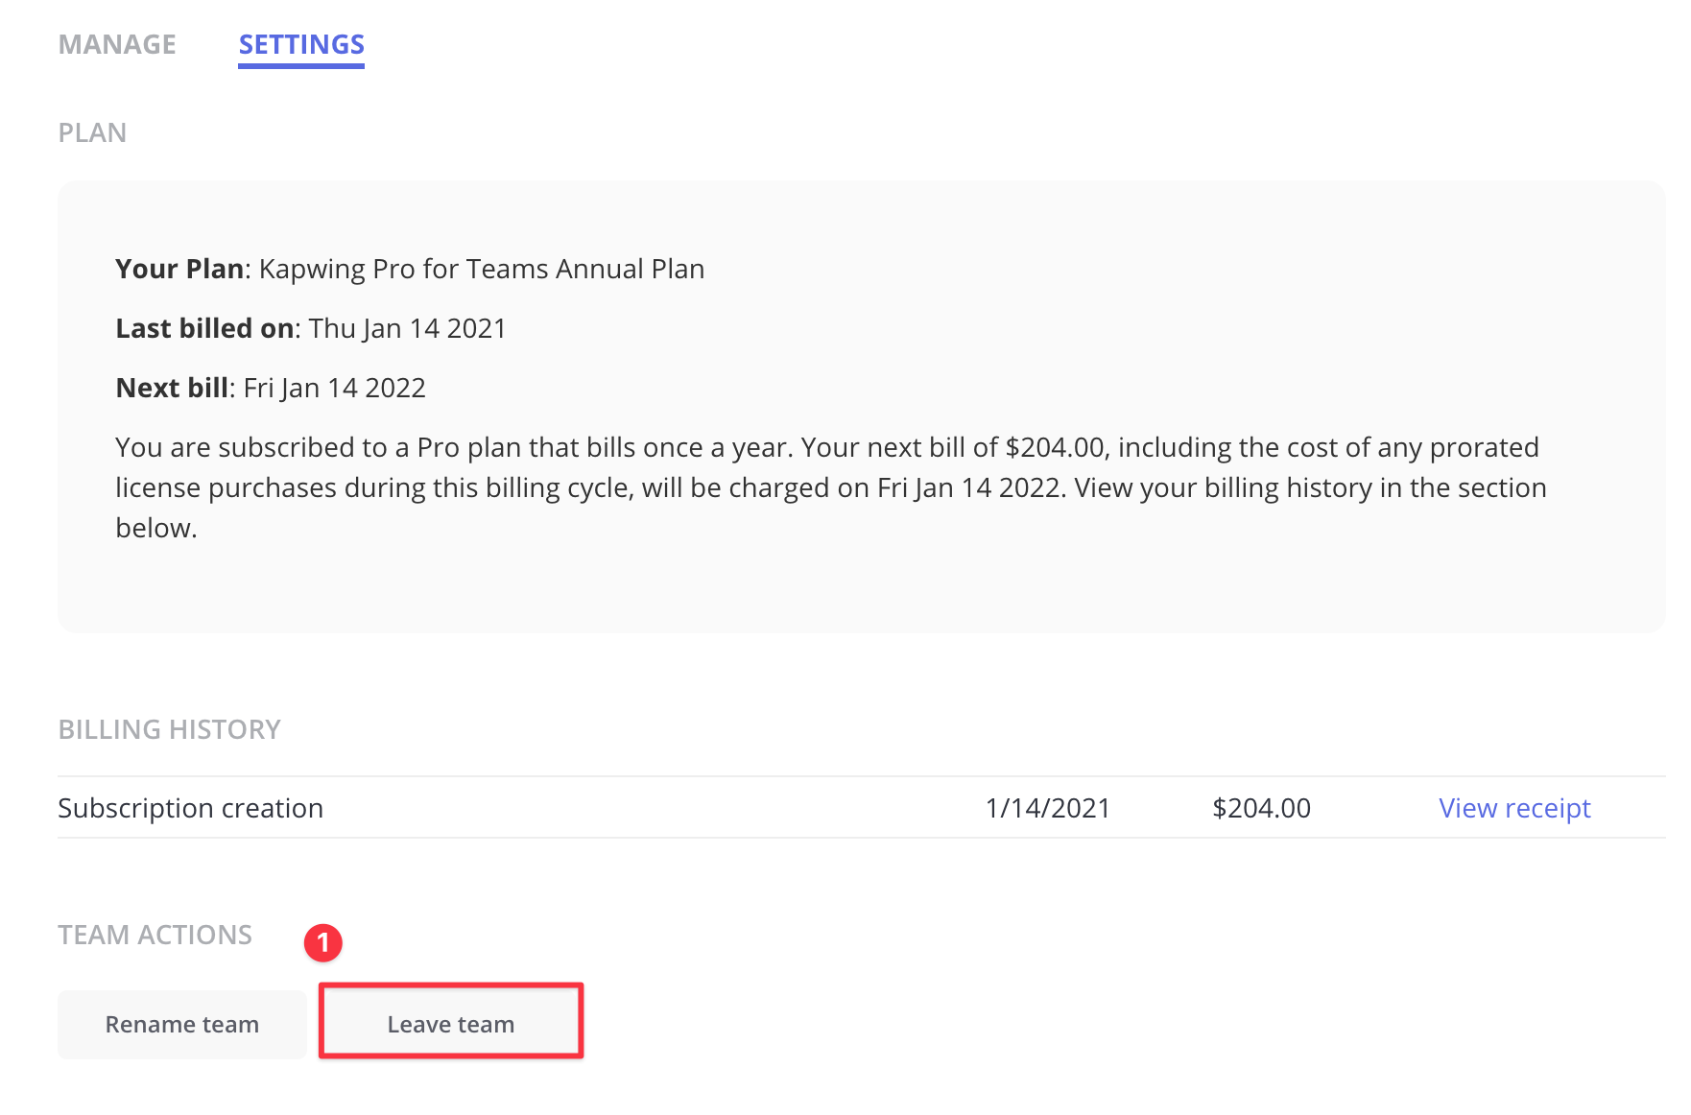Click the BILLING HISTORY heading

169,729
